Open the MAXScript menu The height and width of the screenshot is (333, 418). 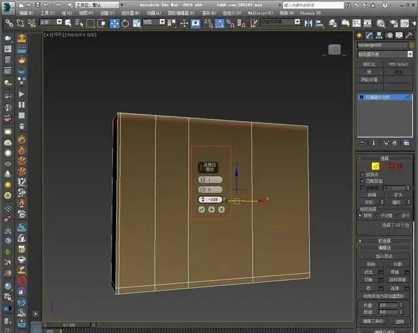pos(261,13)
